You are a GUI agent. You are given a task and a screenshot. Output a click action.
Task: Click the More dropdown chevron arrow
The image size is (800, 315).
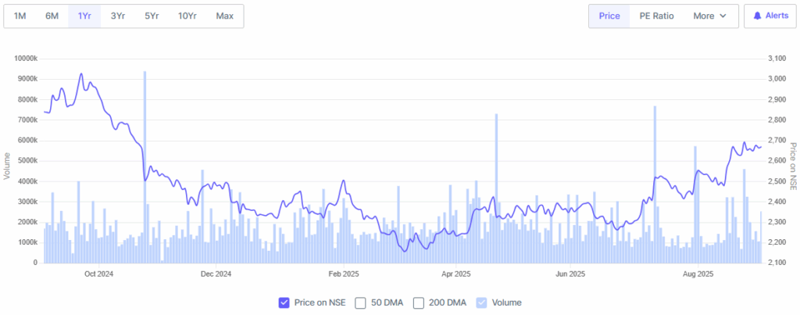(x=723, y=16)
